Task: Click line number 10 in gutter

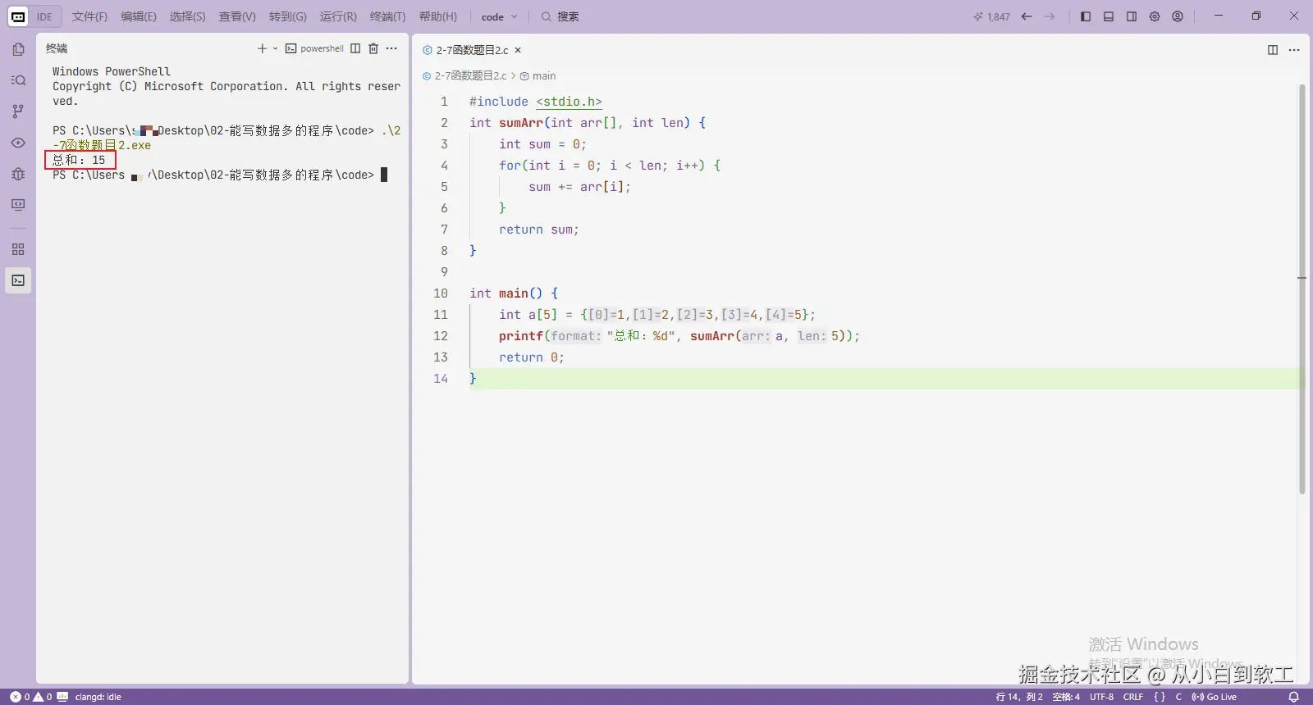Action: tap(441, 293)
